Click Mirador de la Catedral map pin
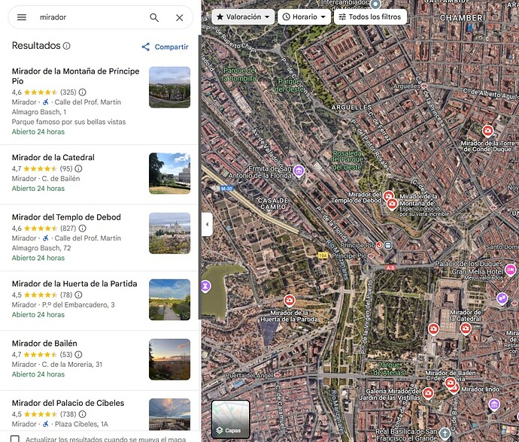The width and height of the screenshot is (519, 442). (466, 328)
